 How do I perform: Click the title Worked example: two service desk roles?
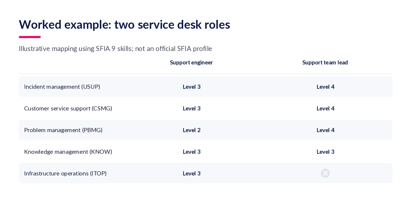point(124,25)
